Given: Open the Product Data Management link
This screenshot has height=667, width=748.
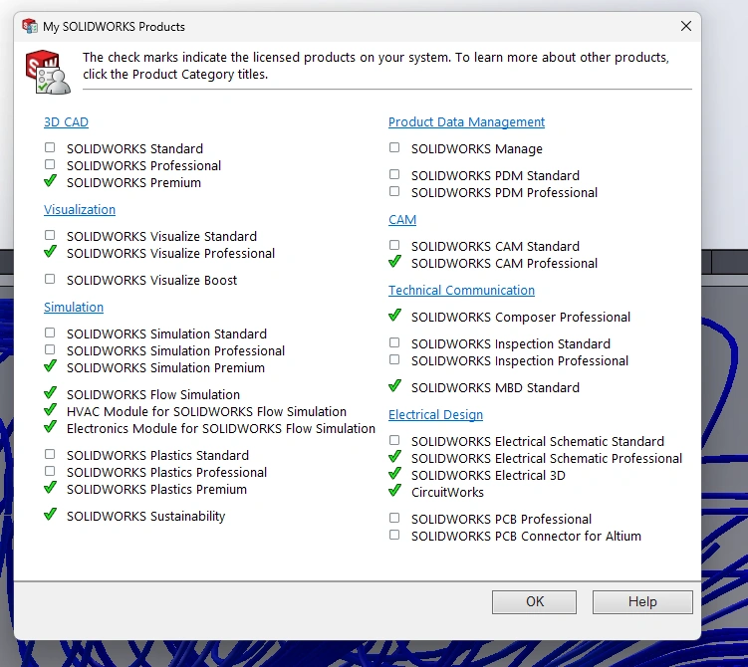Looking at the screenshot, I should pos(466,122).
